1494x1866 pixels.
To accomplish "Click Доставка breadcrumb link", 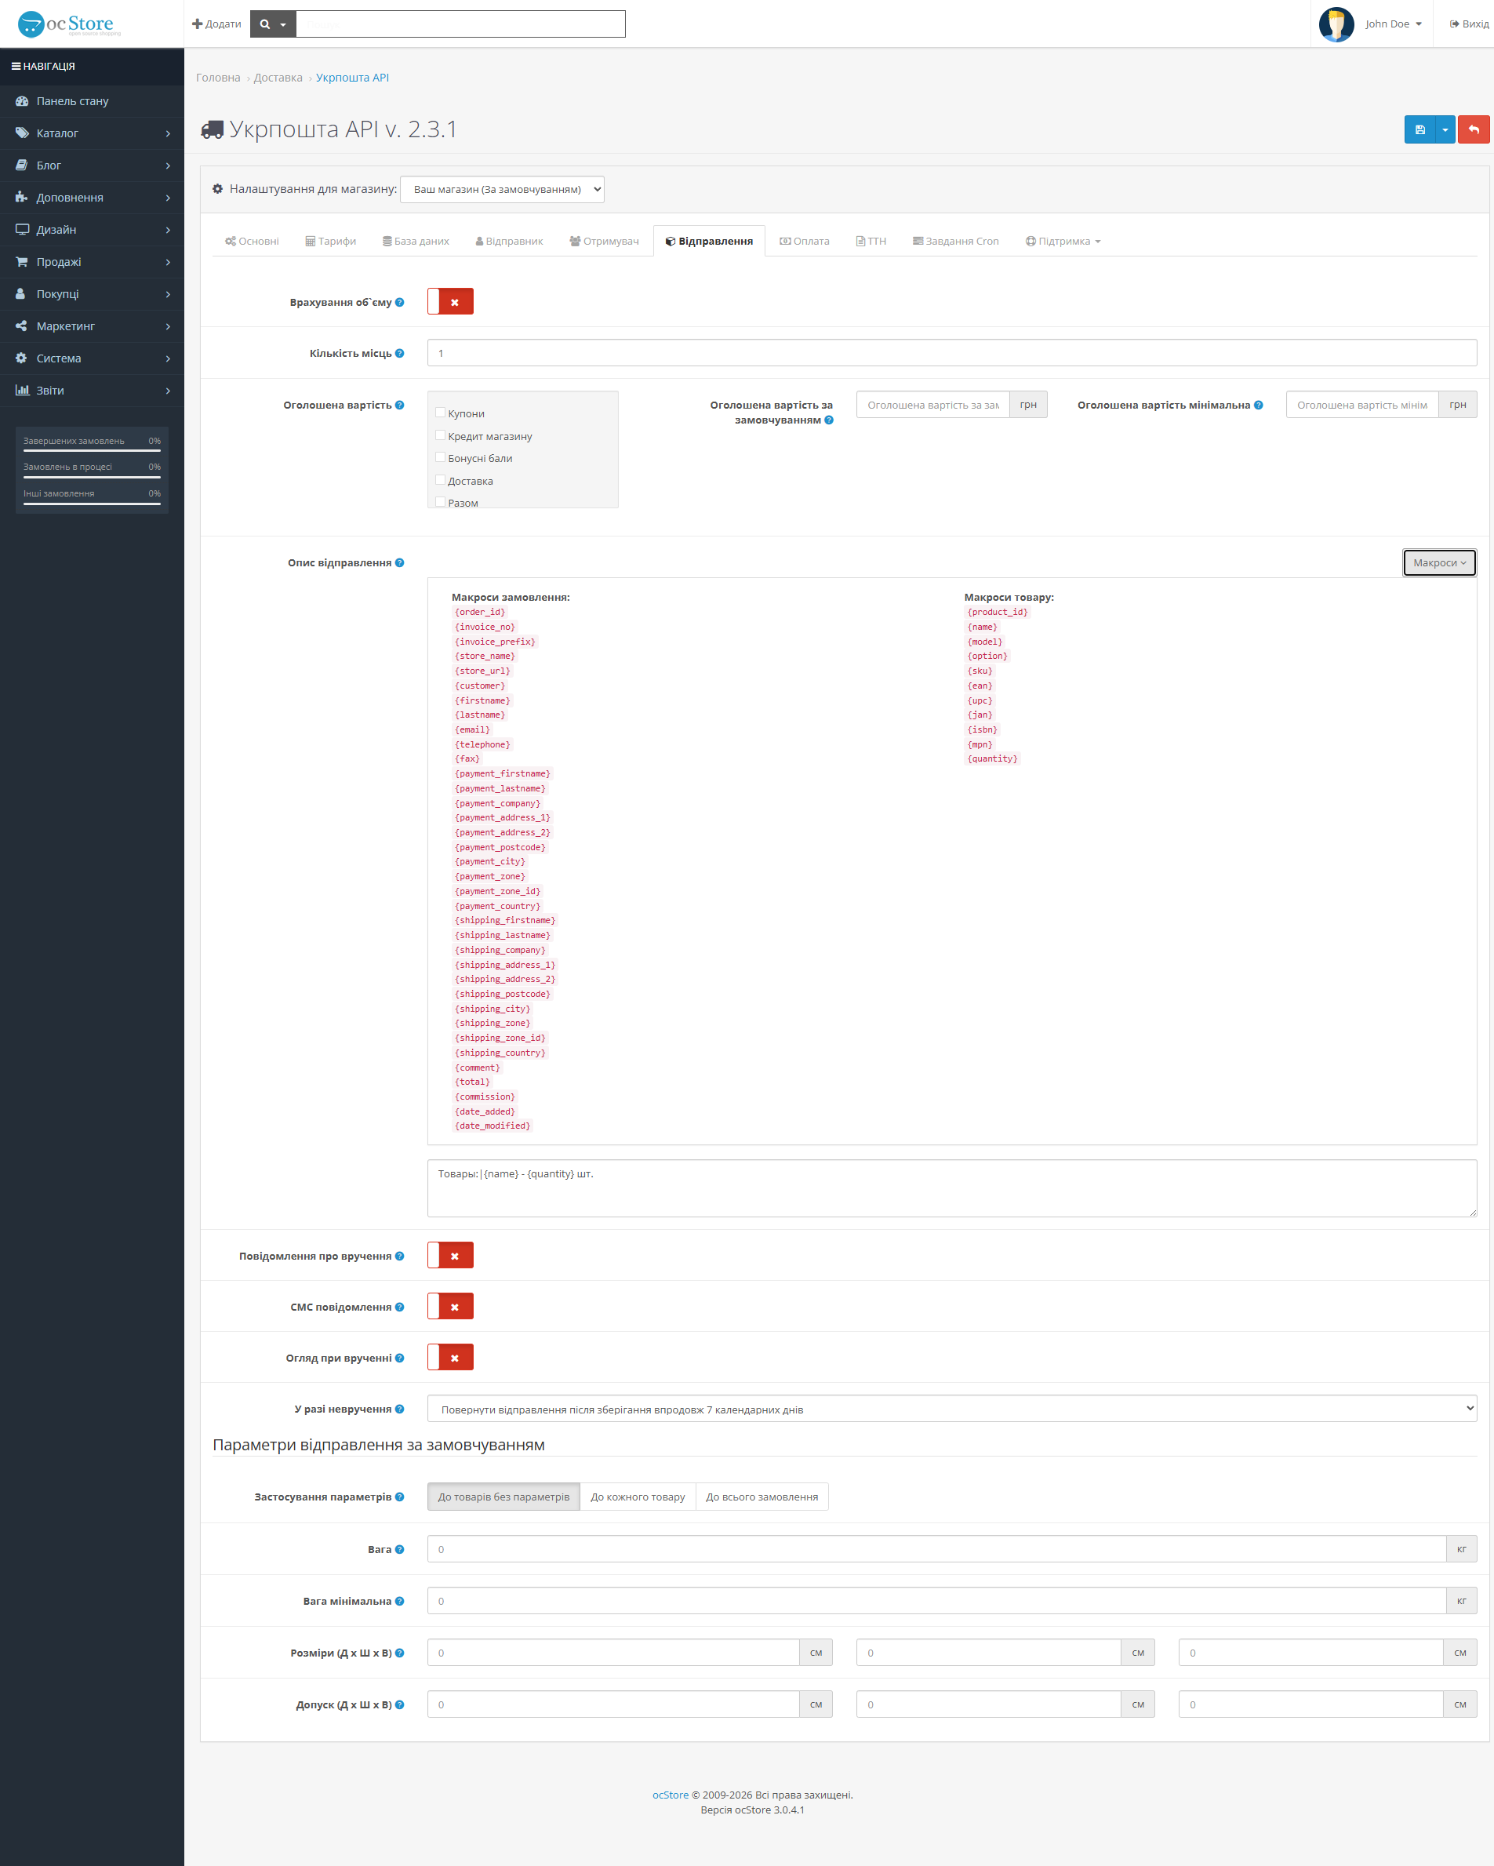I will pyautogui.click(x=278, y=78).
